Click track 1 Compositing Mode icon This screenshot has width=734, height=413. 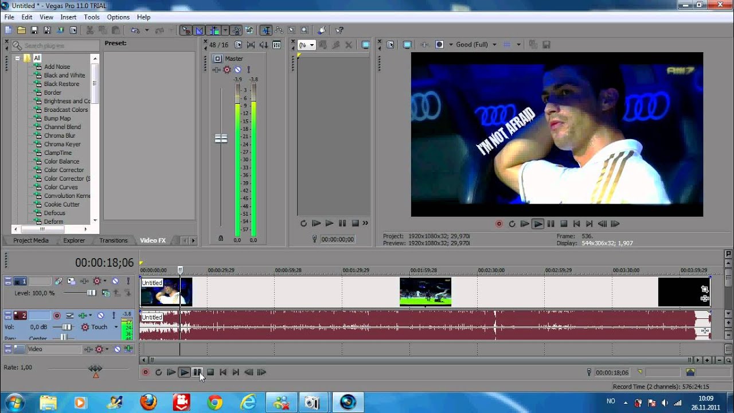[x=106, y=293]
